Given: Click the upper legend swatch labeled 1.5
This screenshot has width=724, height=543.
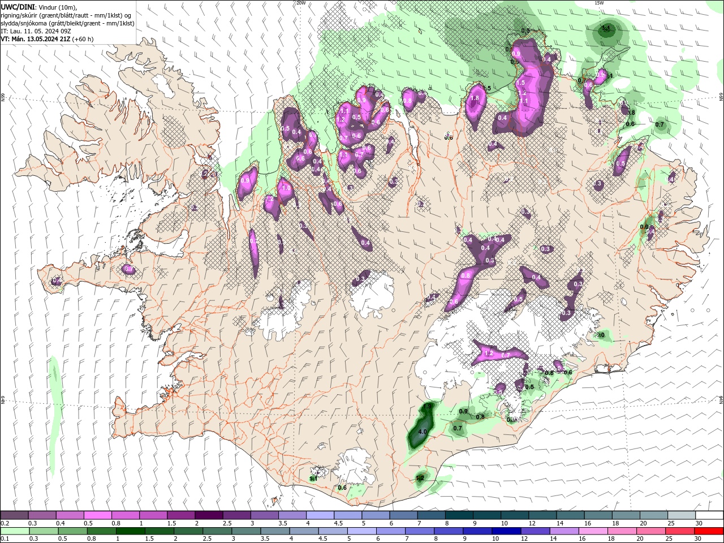Looking at the screenshot, I should (x=181, y=515).
